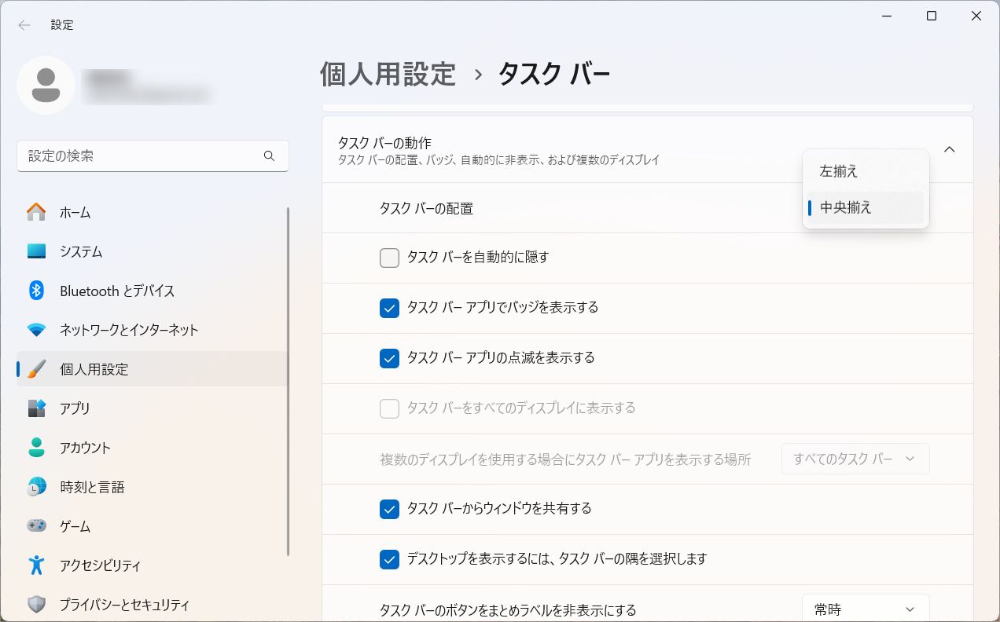1000x622 pixels.
Task: Uncheck タスク バー アプリでバッジを表示する
Action: pos(389,308)
